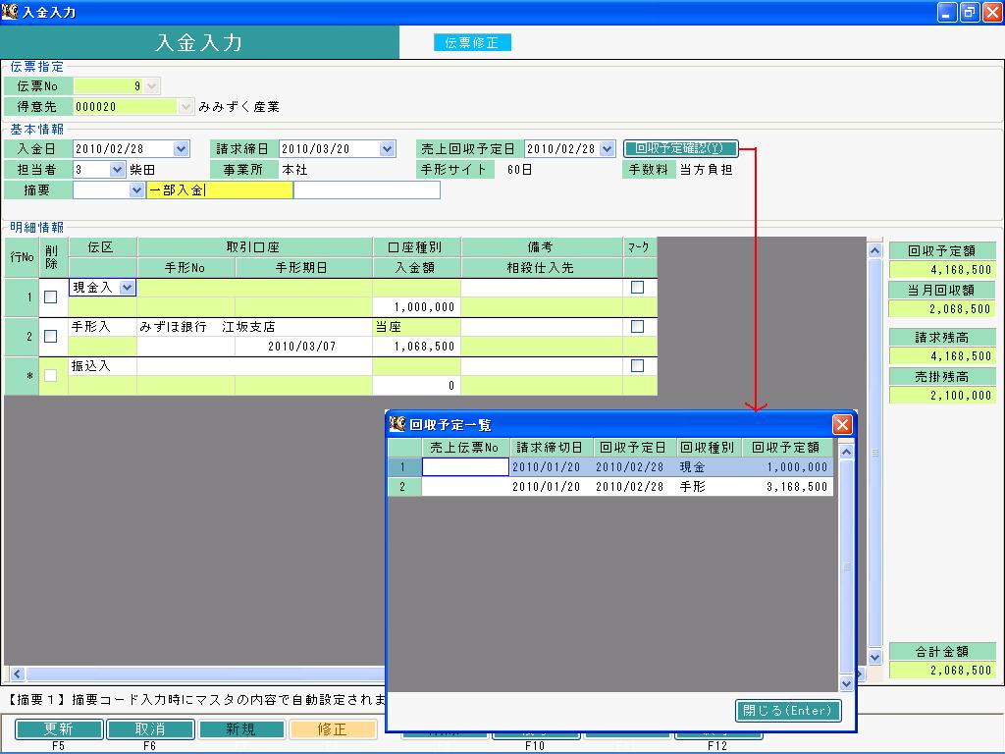The width and height of the screenshot is (1005, 754).
Task: Click the 摘要 text field containing 一部入金
Action: tap(220, 189)
